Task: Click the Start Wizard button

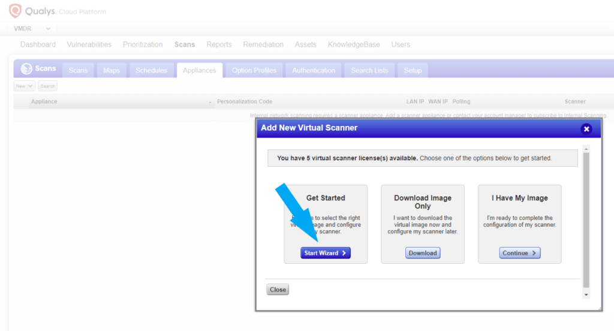Action: 326,253
